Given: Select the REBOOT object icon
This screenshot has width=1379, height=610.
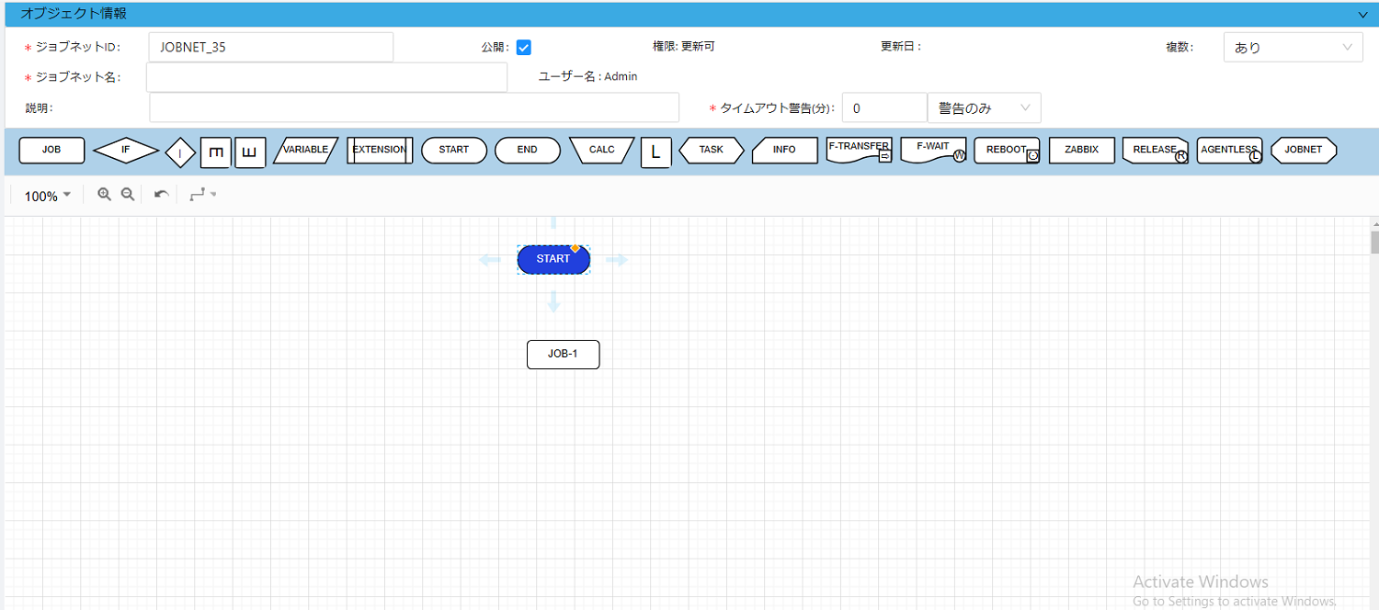Looking at the screenshot, I should (x=1006, y=150).
